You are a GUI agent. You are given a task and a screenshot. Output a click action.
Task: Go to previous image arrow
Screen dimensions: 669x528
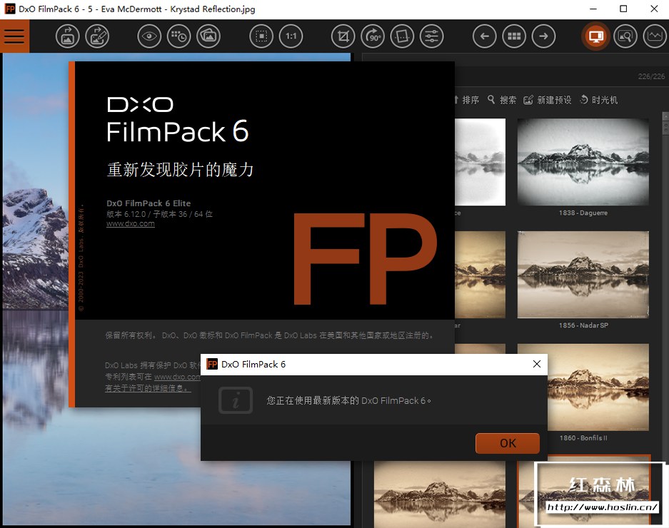click(485, 36)
